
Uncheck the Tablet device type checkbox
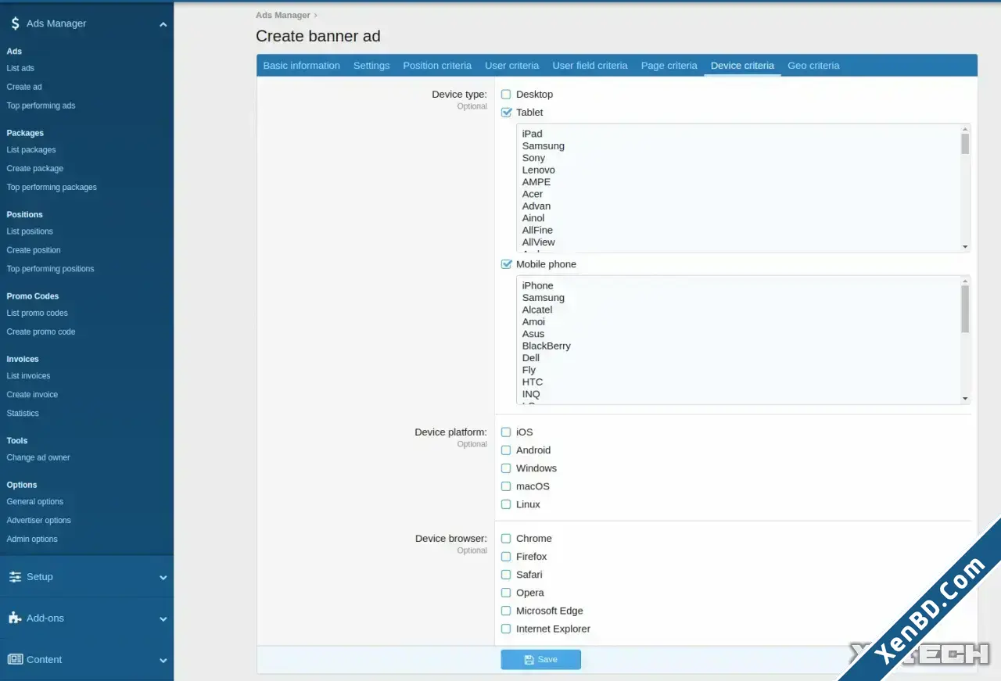click(506, 113)
